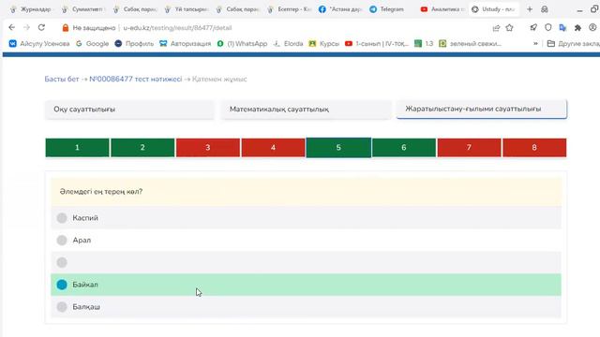Switch to the Facebook Астана browser tab
Screen dimensions: 600x337
tap(340, 9)
